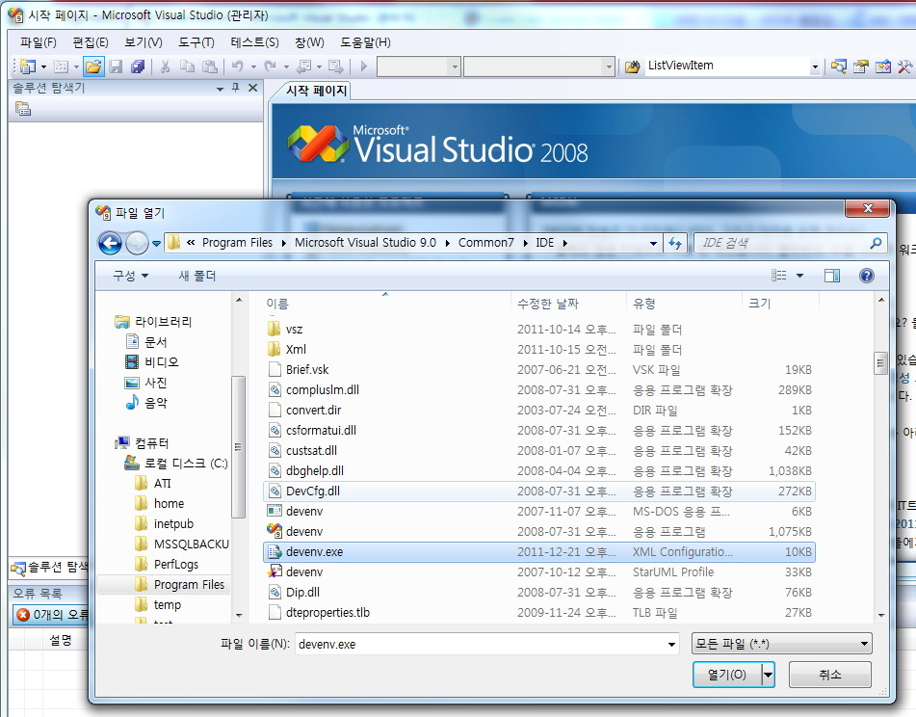Image resolution: width=916 pixels, height=717 pixels.
Task: Click the Save All toolbar icon
Action: (x=138, y=66)
